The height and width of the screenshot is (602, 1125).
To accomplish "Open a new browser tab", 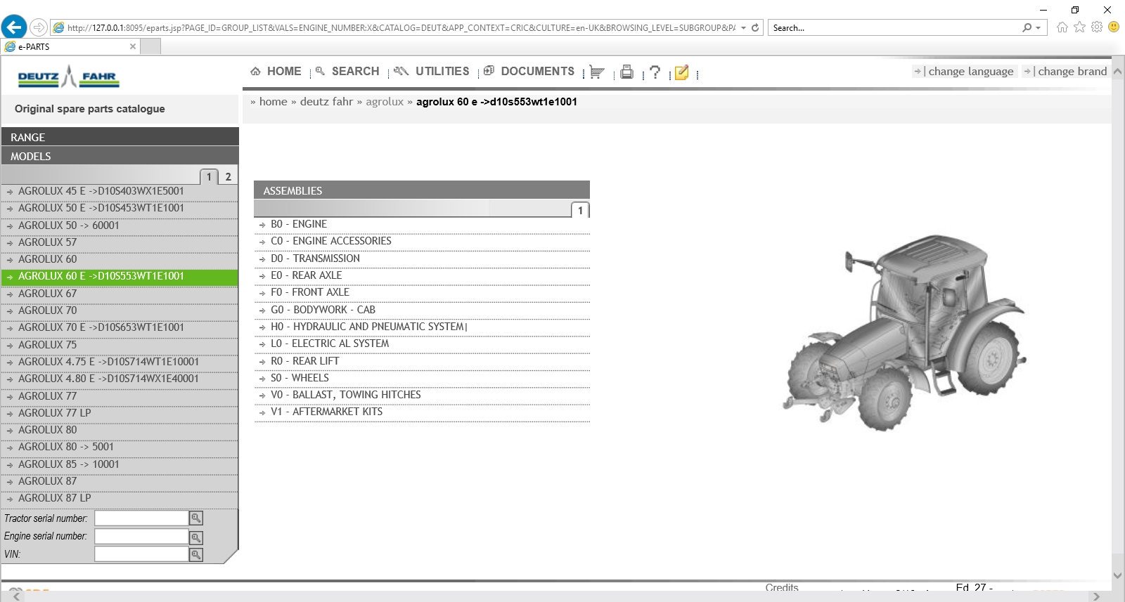I will pos(150,46).
